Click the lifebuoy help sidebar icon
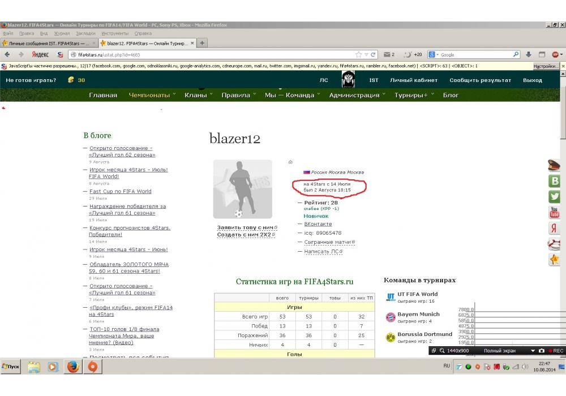 coord(554,244)
